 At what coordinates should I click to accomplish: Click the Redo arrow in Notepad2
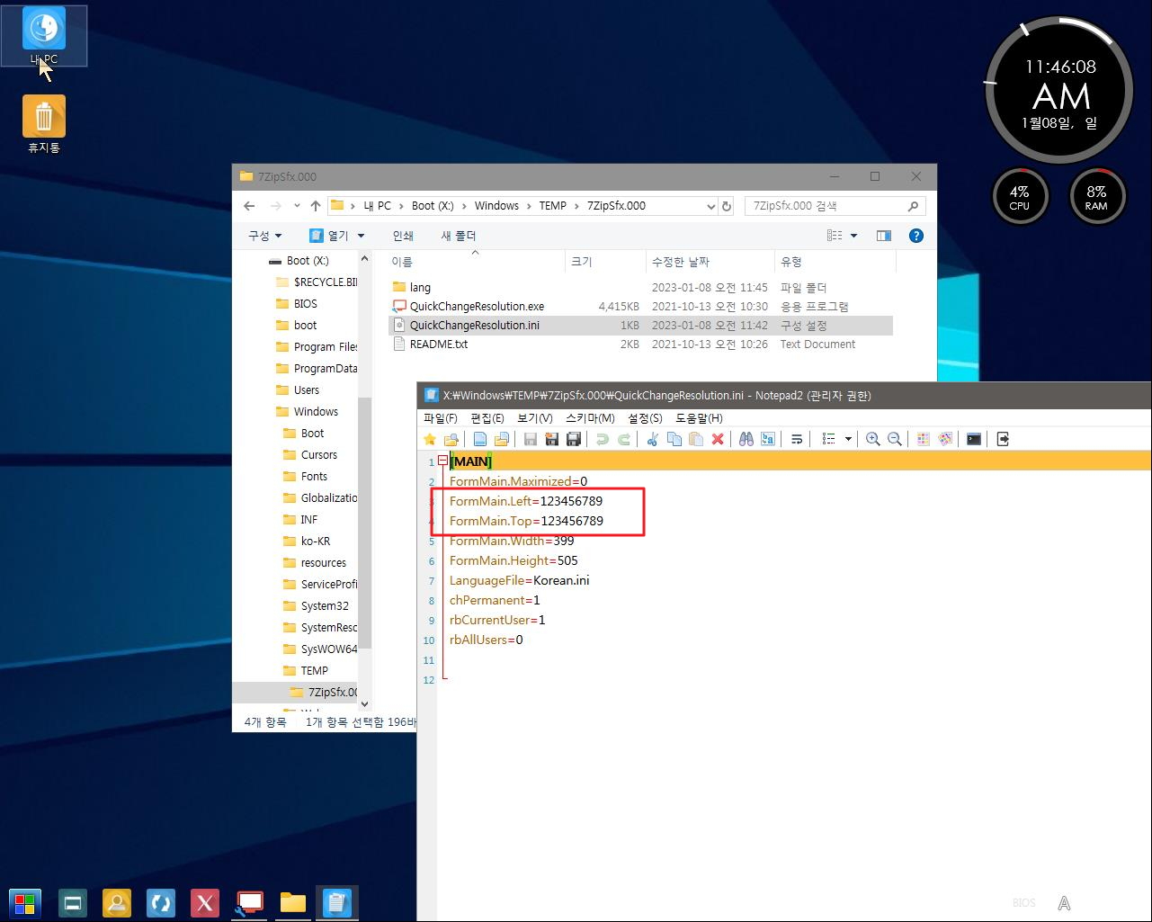pos(624,439)
